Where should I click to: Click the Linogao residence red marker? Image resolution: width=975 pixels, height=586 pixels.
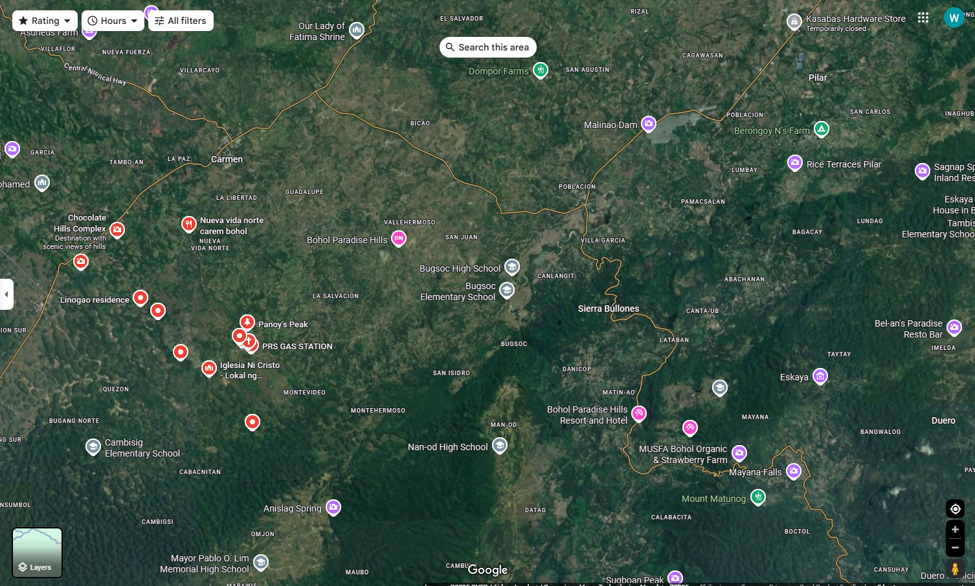(x=140, y=298)
